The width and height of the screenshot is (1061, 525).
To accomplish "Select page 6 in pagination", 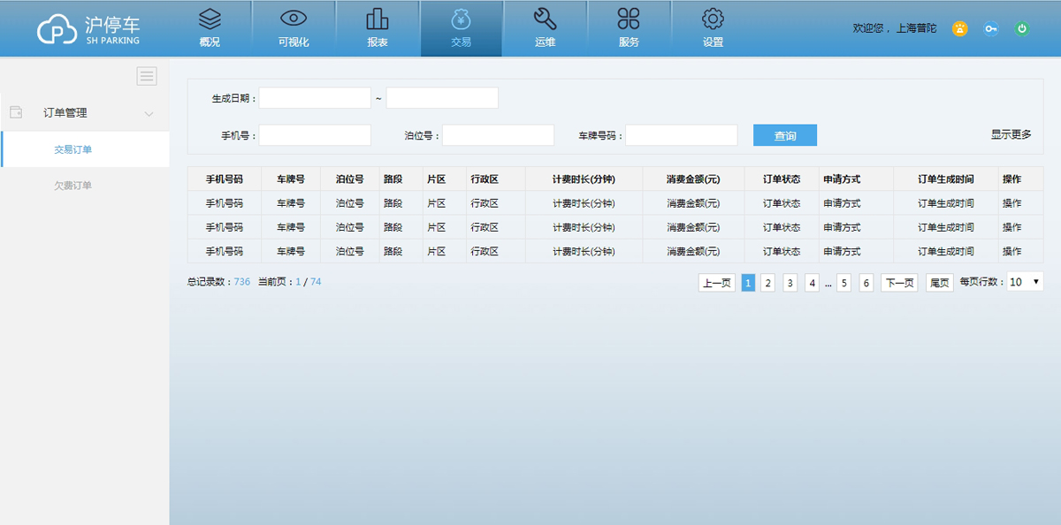I will pyautogui.click(x=866, y=283).
